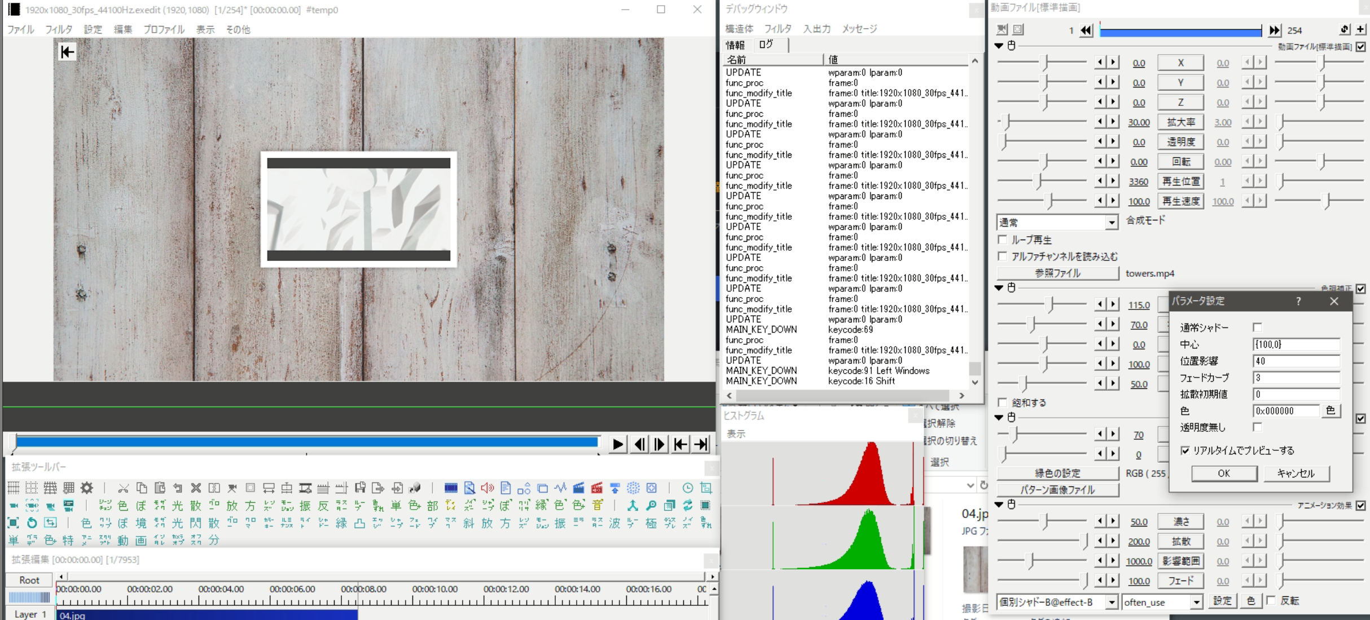Image resolution: width=1370 pixels, height=620 pixels.
Task: Click the red clapperboard icon
Action: pos(597,488)
